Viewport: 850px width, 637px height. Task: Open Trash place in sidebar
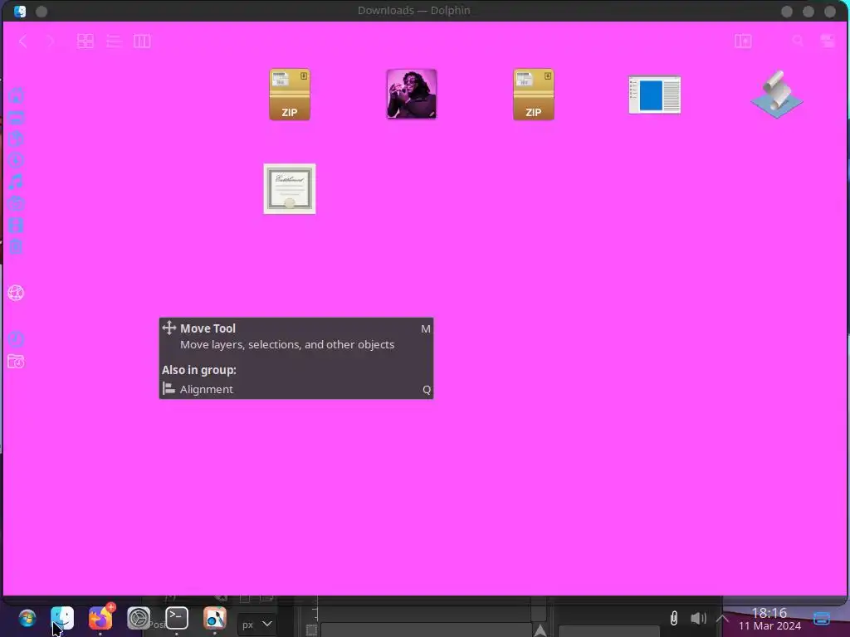[x=16, y=247]
